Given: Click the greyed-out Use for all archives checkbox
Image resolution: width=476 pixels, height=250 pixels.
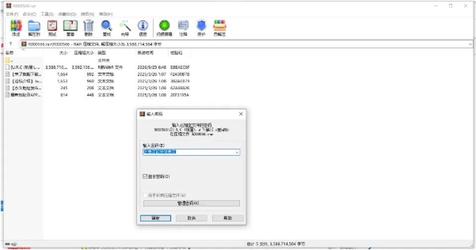Looking at the screenshot, I should pyautogui.click(x=145, y=195).
